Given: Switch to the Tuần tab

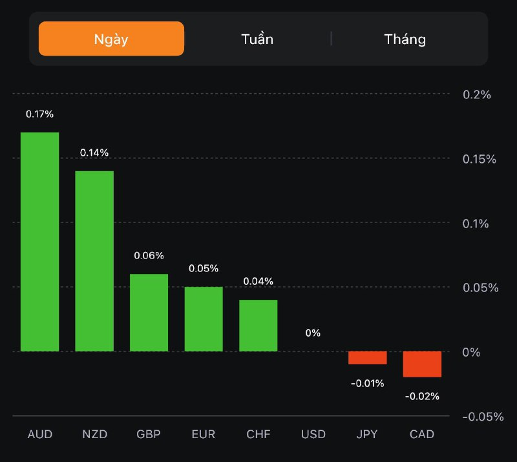Looking at the screenshot, I should click(257, 39).
